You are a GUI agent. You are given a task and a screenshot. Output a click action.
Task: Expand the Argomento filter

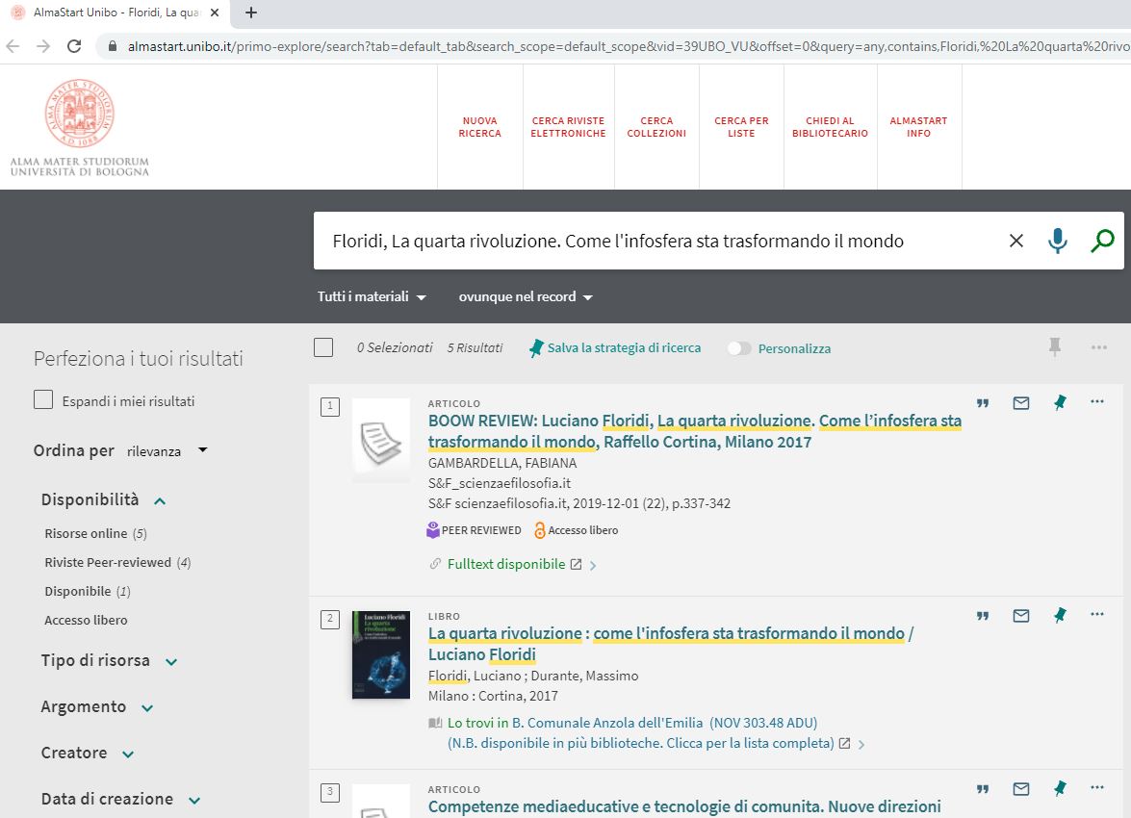tap(96, 707)
